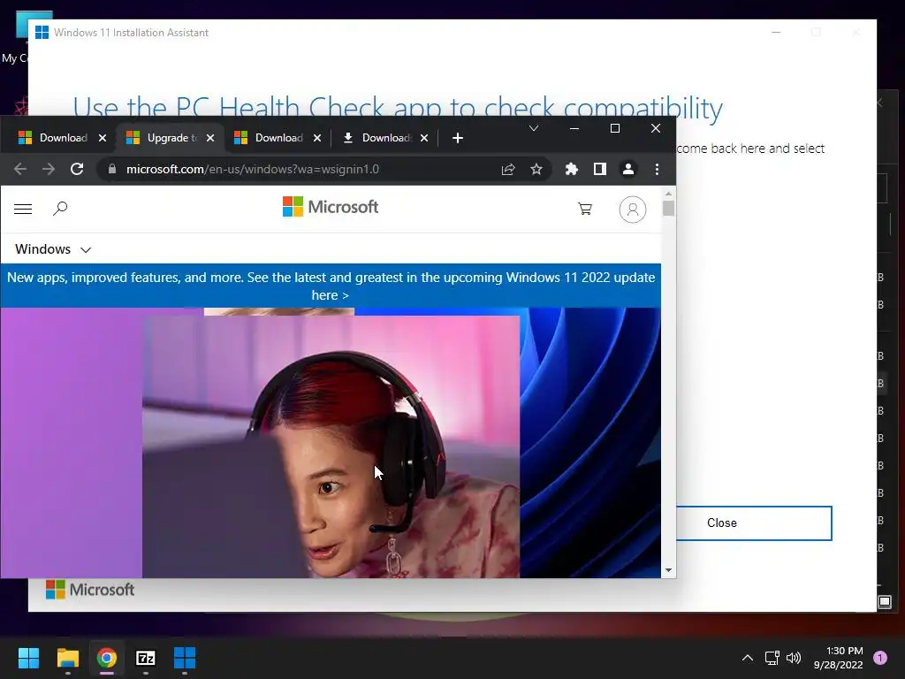Close the Downloads tab with arrow icon
Image resolution: width=905 pixels, height=679 pixels.
pos(424,138)
